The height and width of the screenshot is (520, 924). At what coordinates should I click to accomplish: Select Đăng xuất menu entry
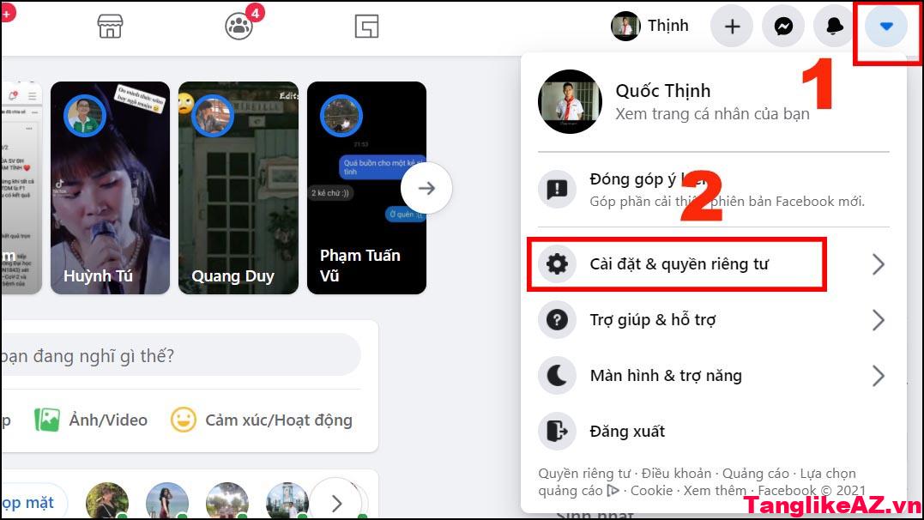(713, 432)
